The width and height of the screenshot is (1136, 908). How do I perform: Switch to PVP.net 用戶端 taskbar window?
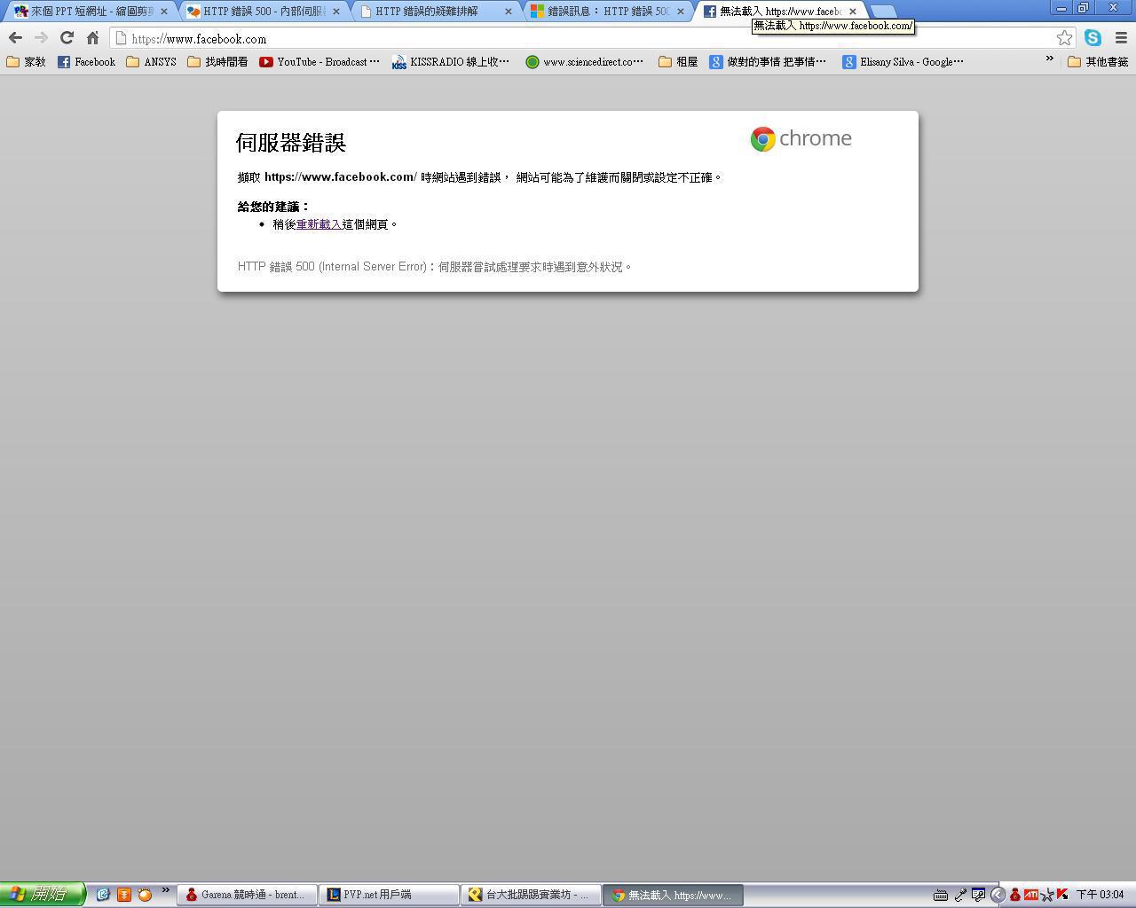[390, 896]
